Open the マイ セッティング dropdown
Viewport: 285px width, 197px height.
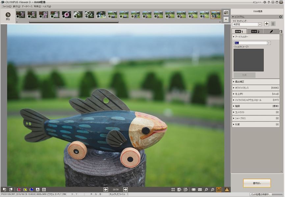pyautogui.click(x=260, y=24)
